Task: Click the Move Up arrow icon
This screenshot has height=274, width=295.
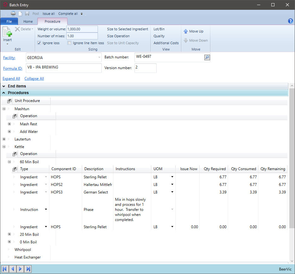Action: tap(186, 31)
